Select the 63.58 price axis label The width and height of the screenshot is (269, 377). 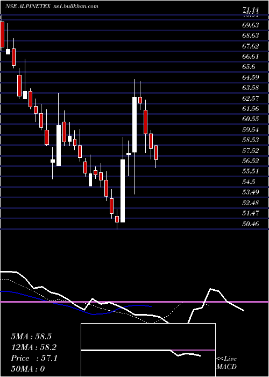pos(251,87)
